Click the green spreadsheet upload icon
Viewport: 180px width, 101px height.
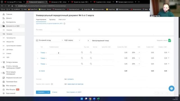170,40
